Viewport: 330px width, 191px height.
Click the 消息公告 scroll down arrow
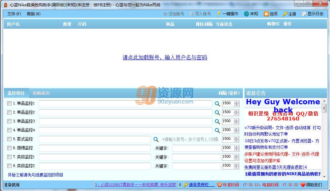tap(324, 177)
